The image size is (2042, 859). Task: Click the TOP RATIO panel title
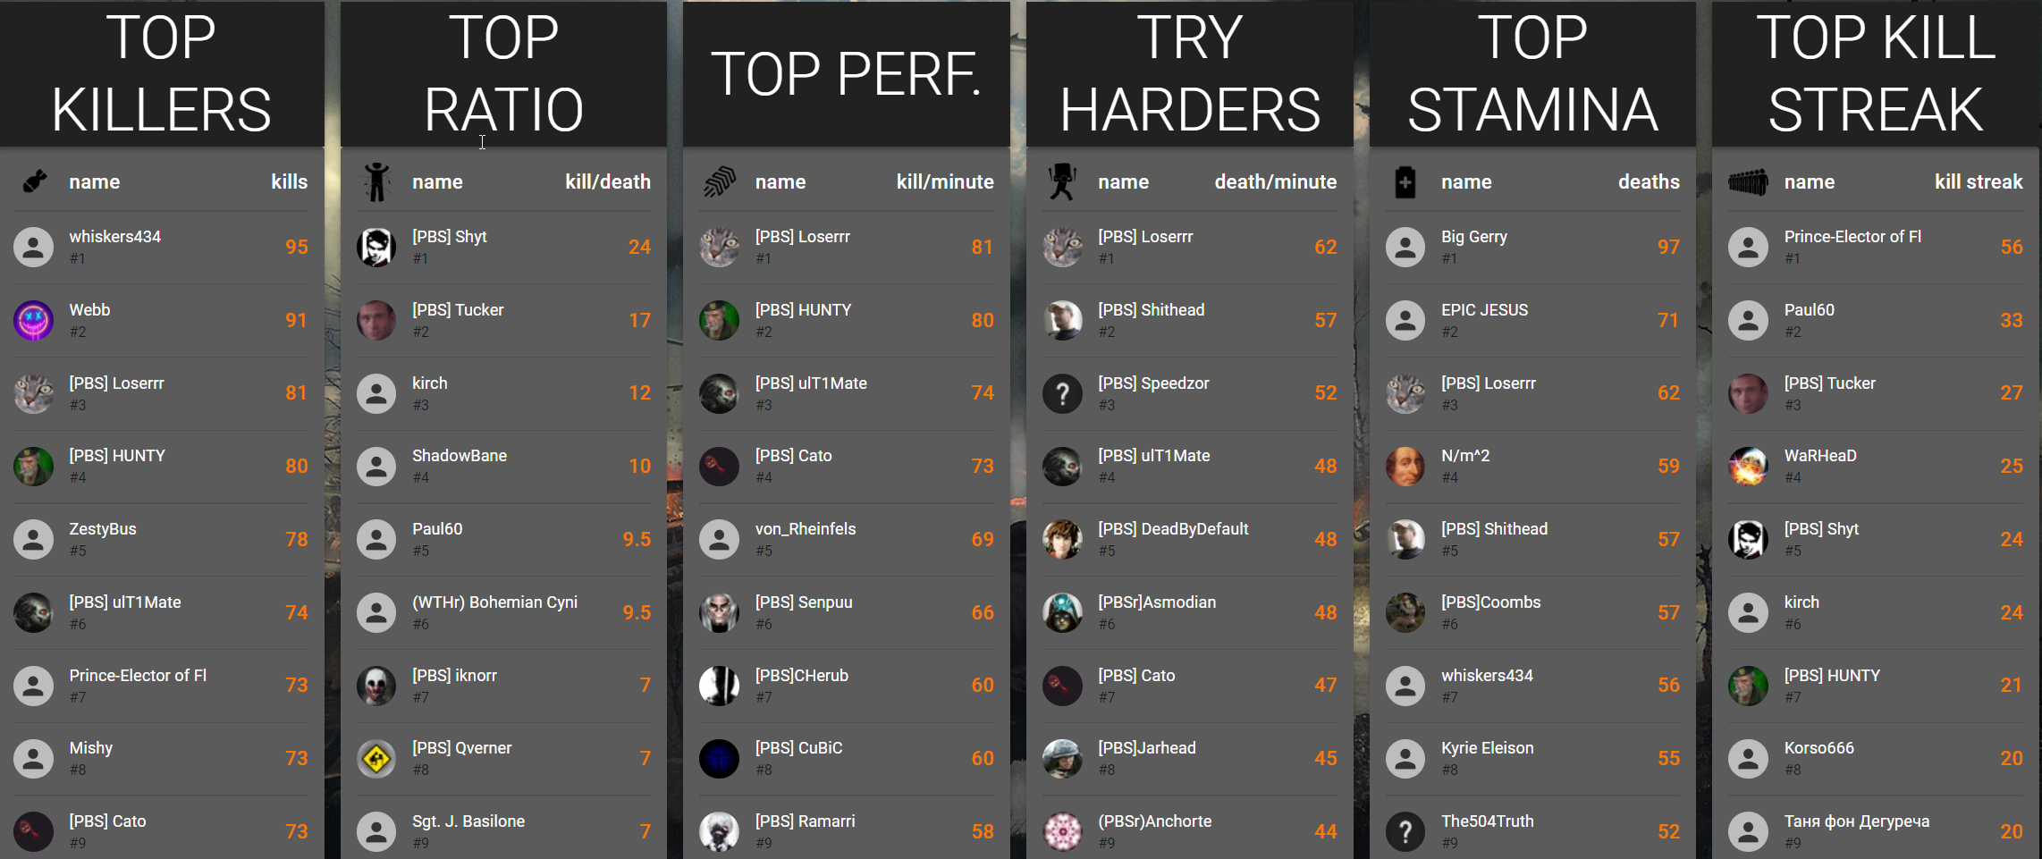point(504,73)
